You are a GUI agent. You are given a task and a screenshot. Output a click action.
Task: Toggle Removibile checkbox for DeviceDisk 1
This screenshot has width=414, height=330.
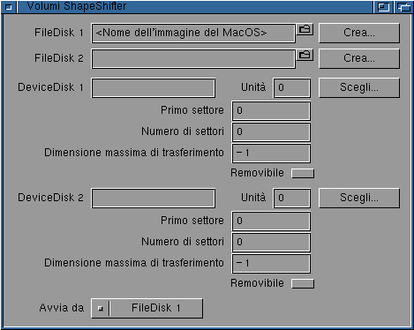click(x=303, y=173)
